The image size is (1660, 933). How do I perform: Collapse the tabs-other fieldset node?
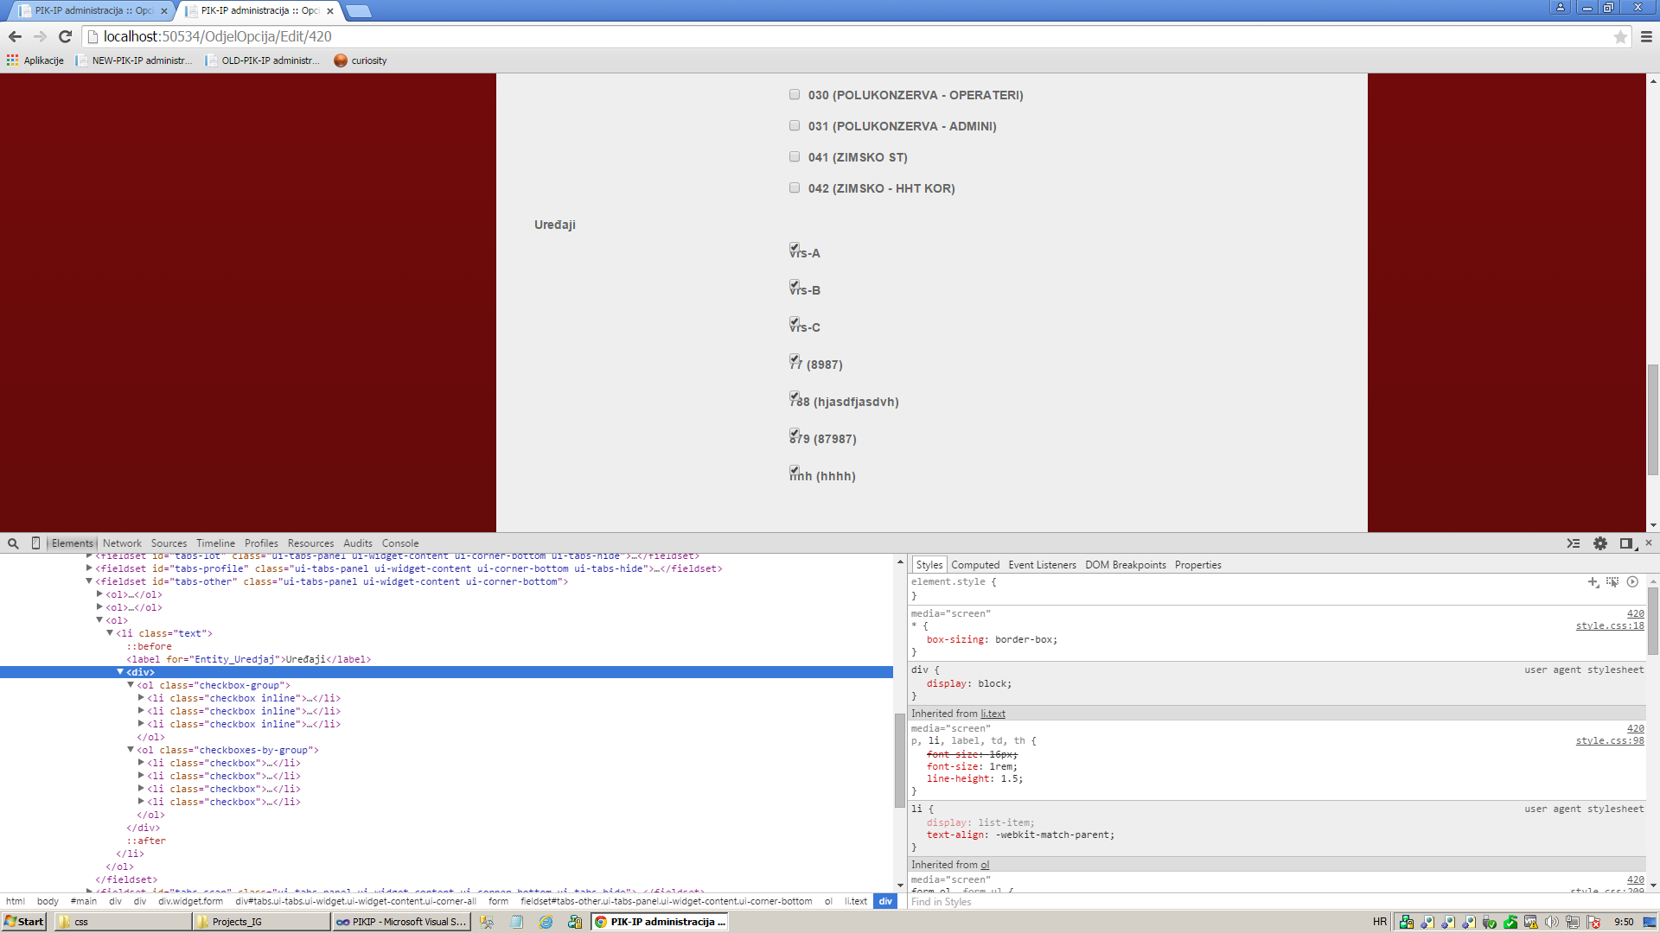(x=89, y=581)
